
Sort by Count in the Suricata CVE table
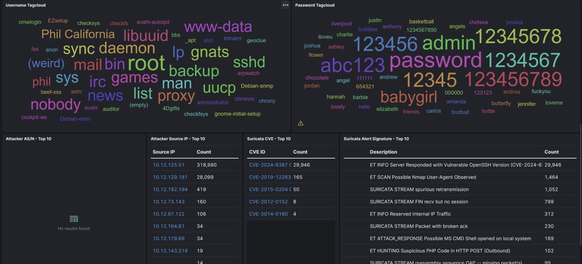(x=300, y=152)
